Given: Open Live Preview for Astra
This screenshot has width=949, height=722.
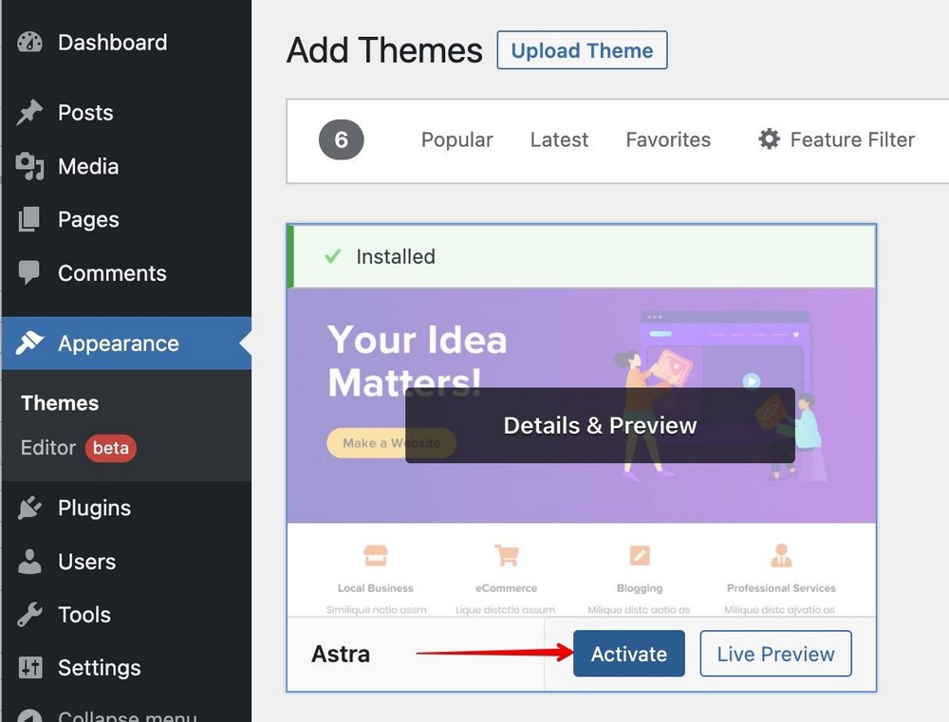Looking at the screenshot, I should coord(775,654).
